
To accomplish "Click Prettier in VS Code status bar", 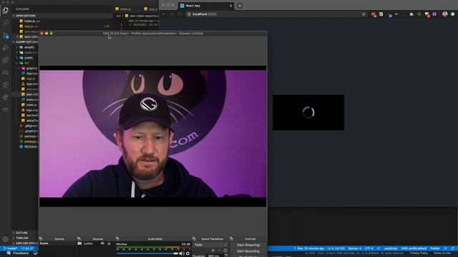I will [x=435, y=248].
